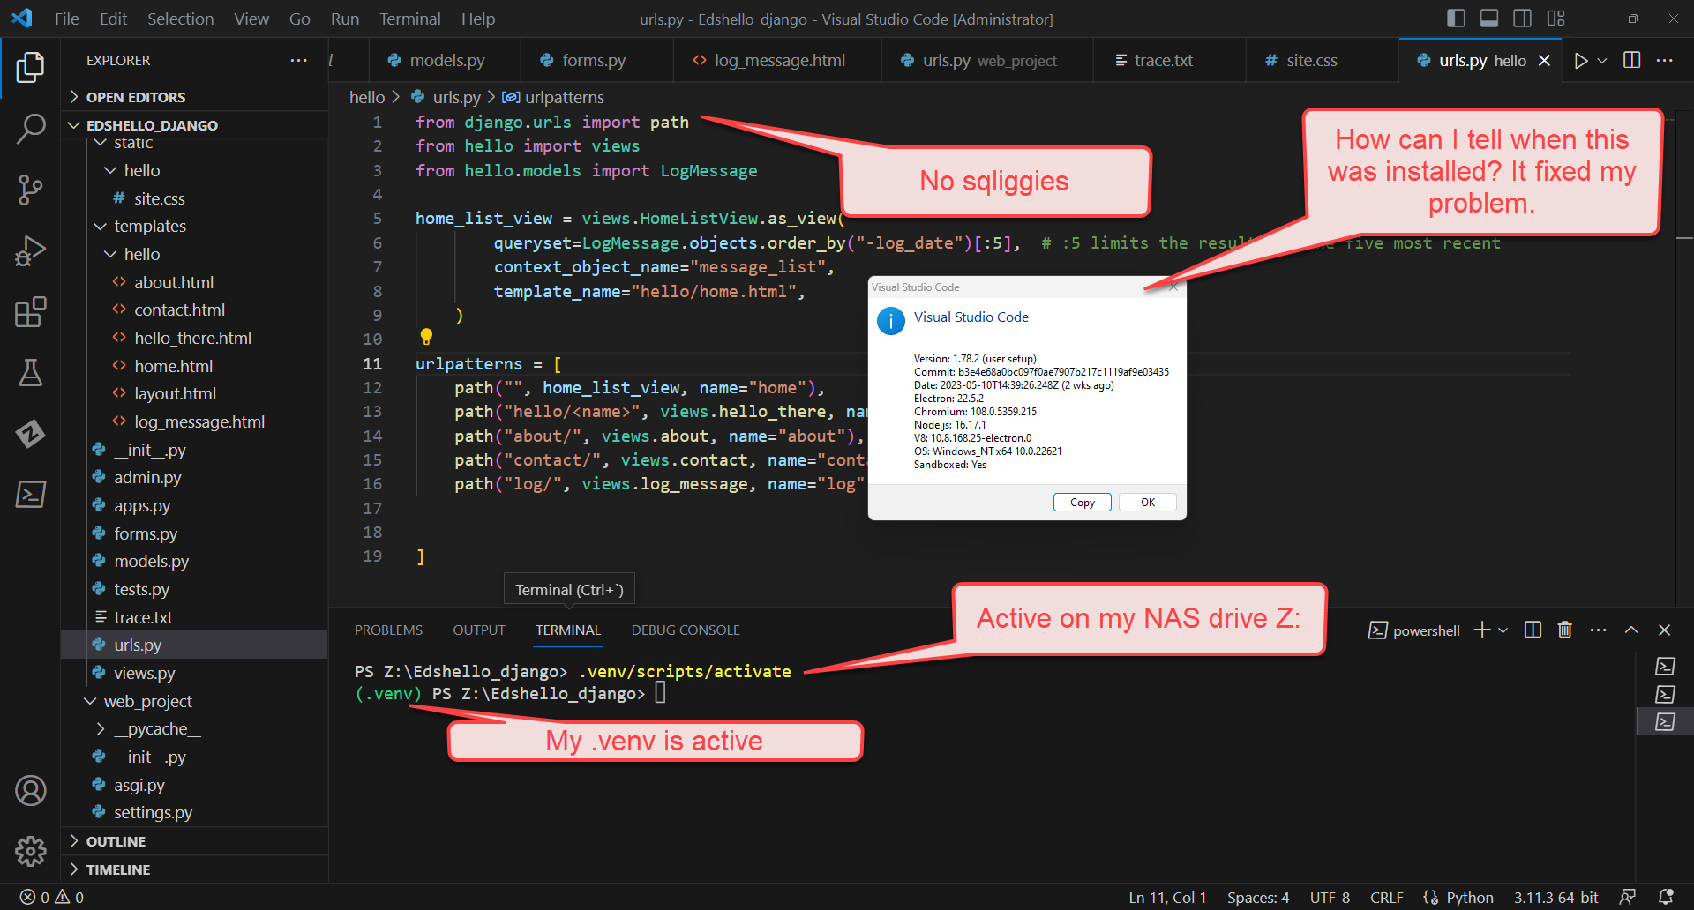This screenshot has width=1694, height=910.
Task: Open the Search view in the activity bar
Action: 31,129
